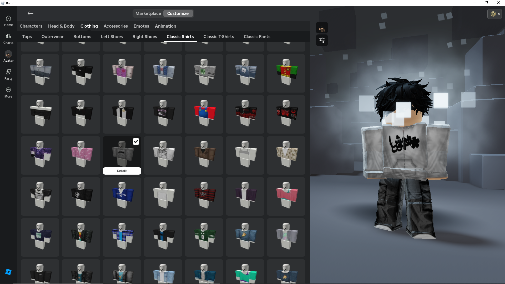Select the Tops subcategory

coord(27,37)
